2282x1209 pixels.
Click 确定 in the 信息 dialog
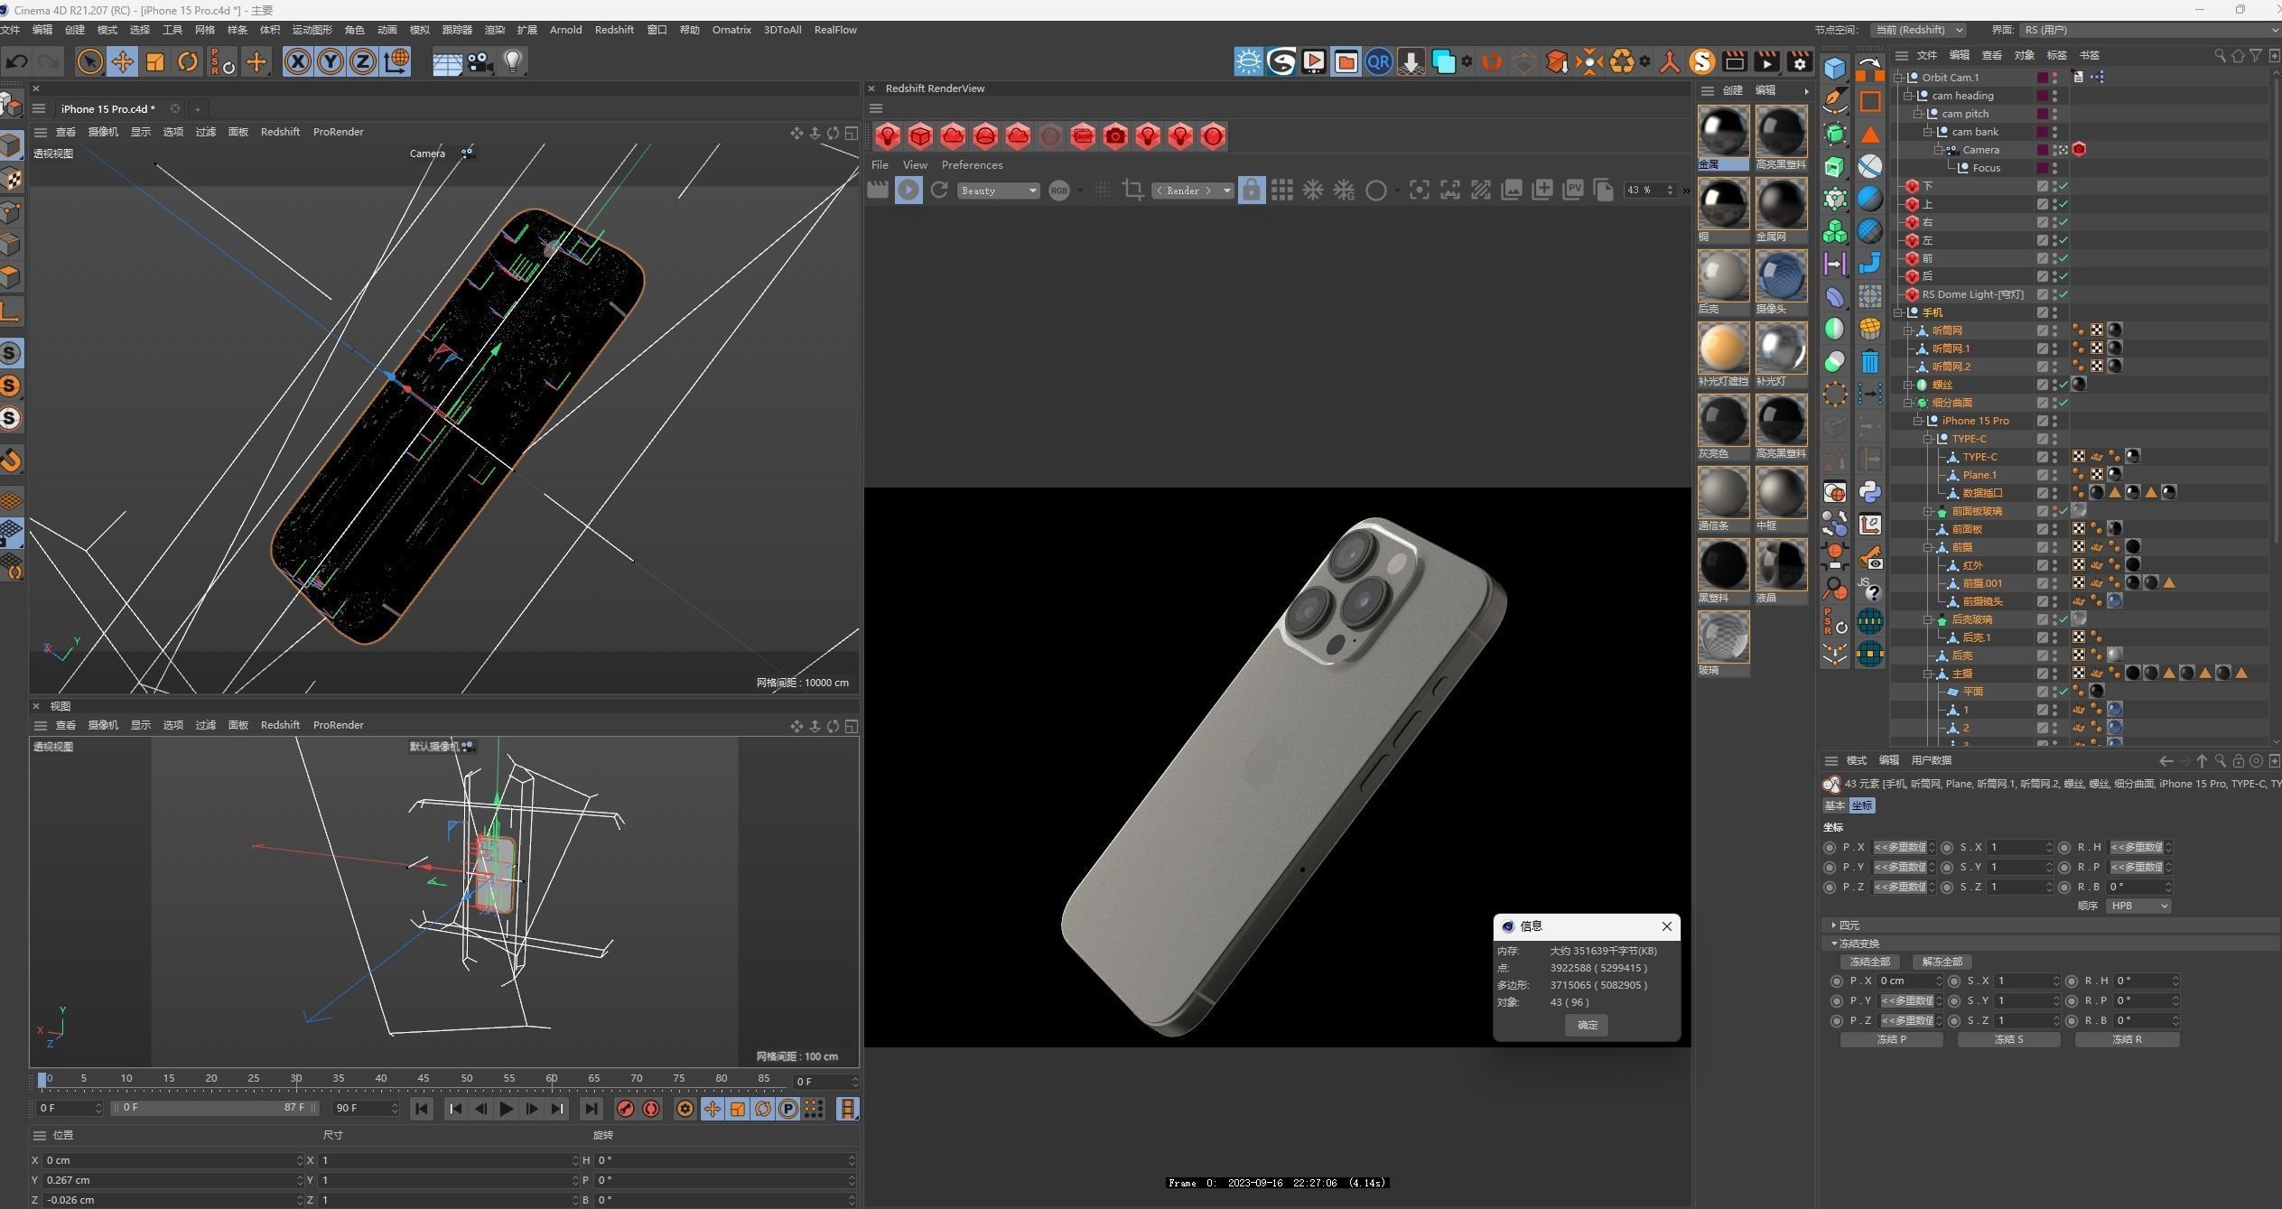tap(1587, 1025)
